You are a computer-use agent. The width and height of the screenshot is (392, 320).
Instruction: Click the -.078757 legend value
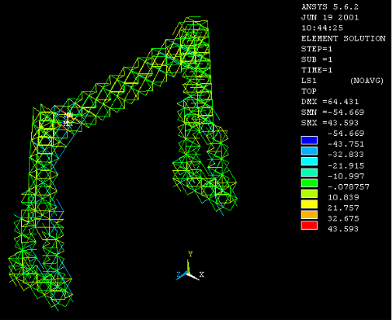pyautogui.click(x=349, y=187)
